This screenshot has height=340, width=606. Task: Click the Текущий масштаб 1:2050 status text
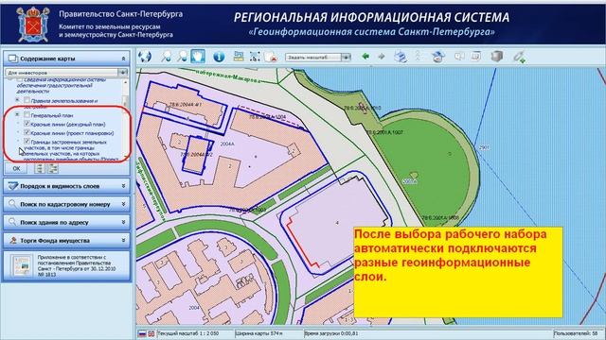[x=187, y=333]
